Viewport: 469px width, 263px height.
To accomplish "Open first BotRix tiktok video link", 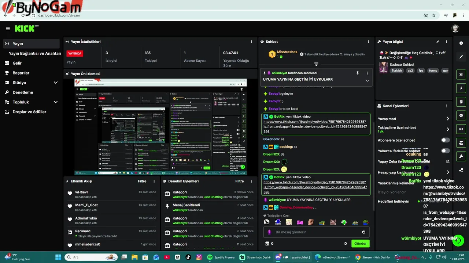I will pyautogui.click(x=315, y=126).
